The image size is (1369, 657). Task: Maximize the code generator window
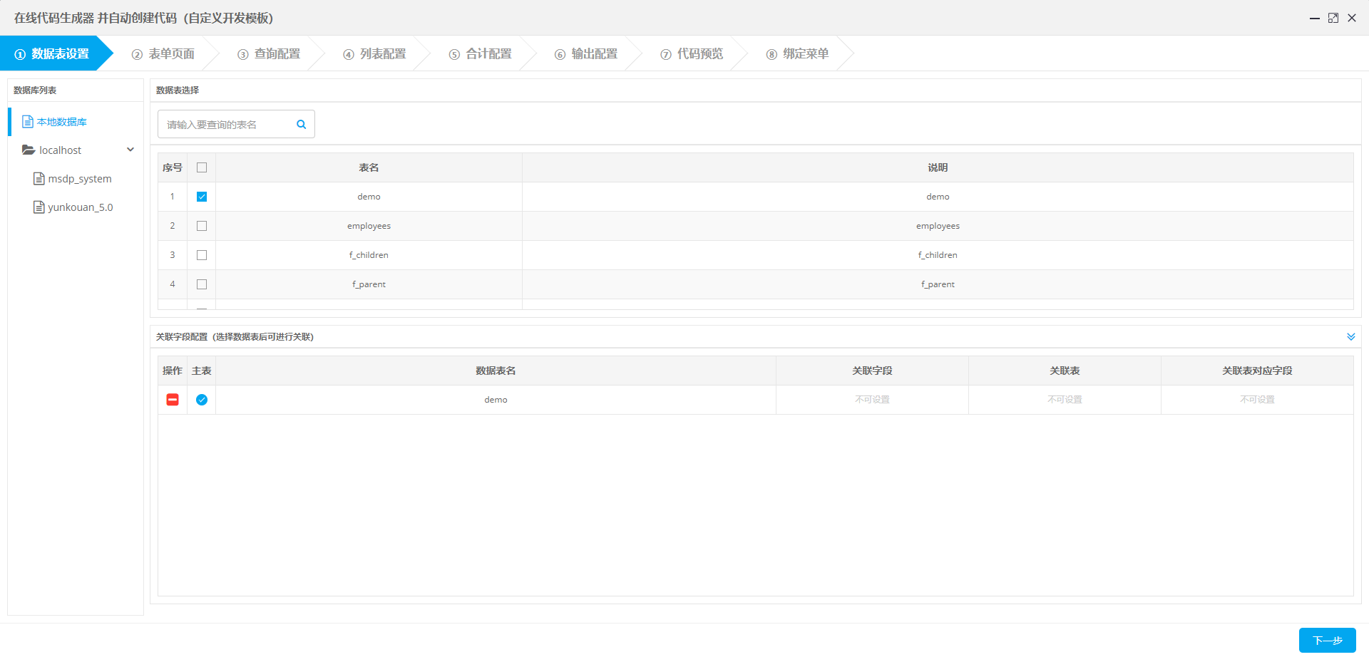pyautogui.click(x=1333, y=19)
